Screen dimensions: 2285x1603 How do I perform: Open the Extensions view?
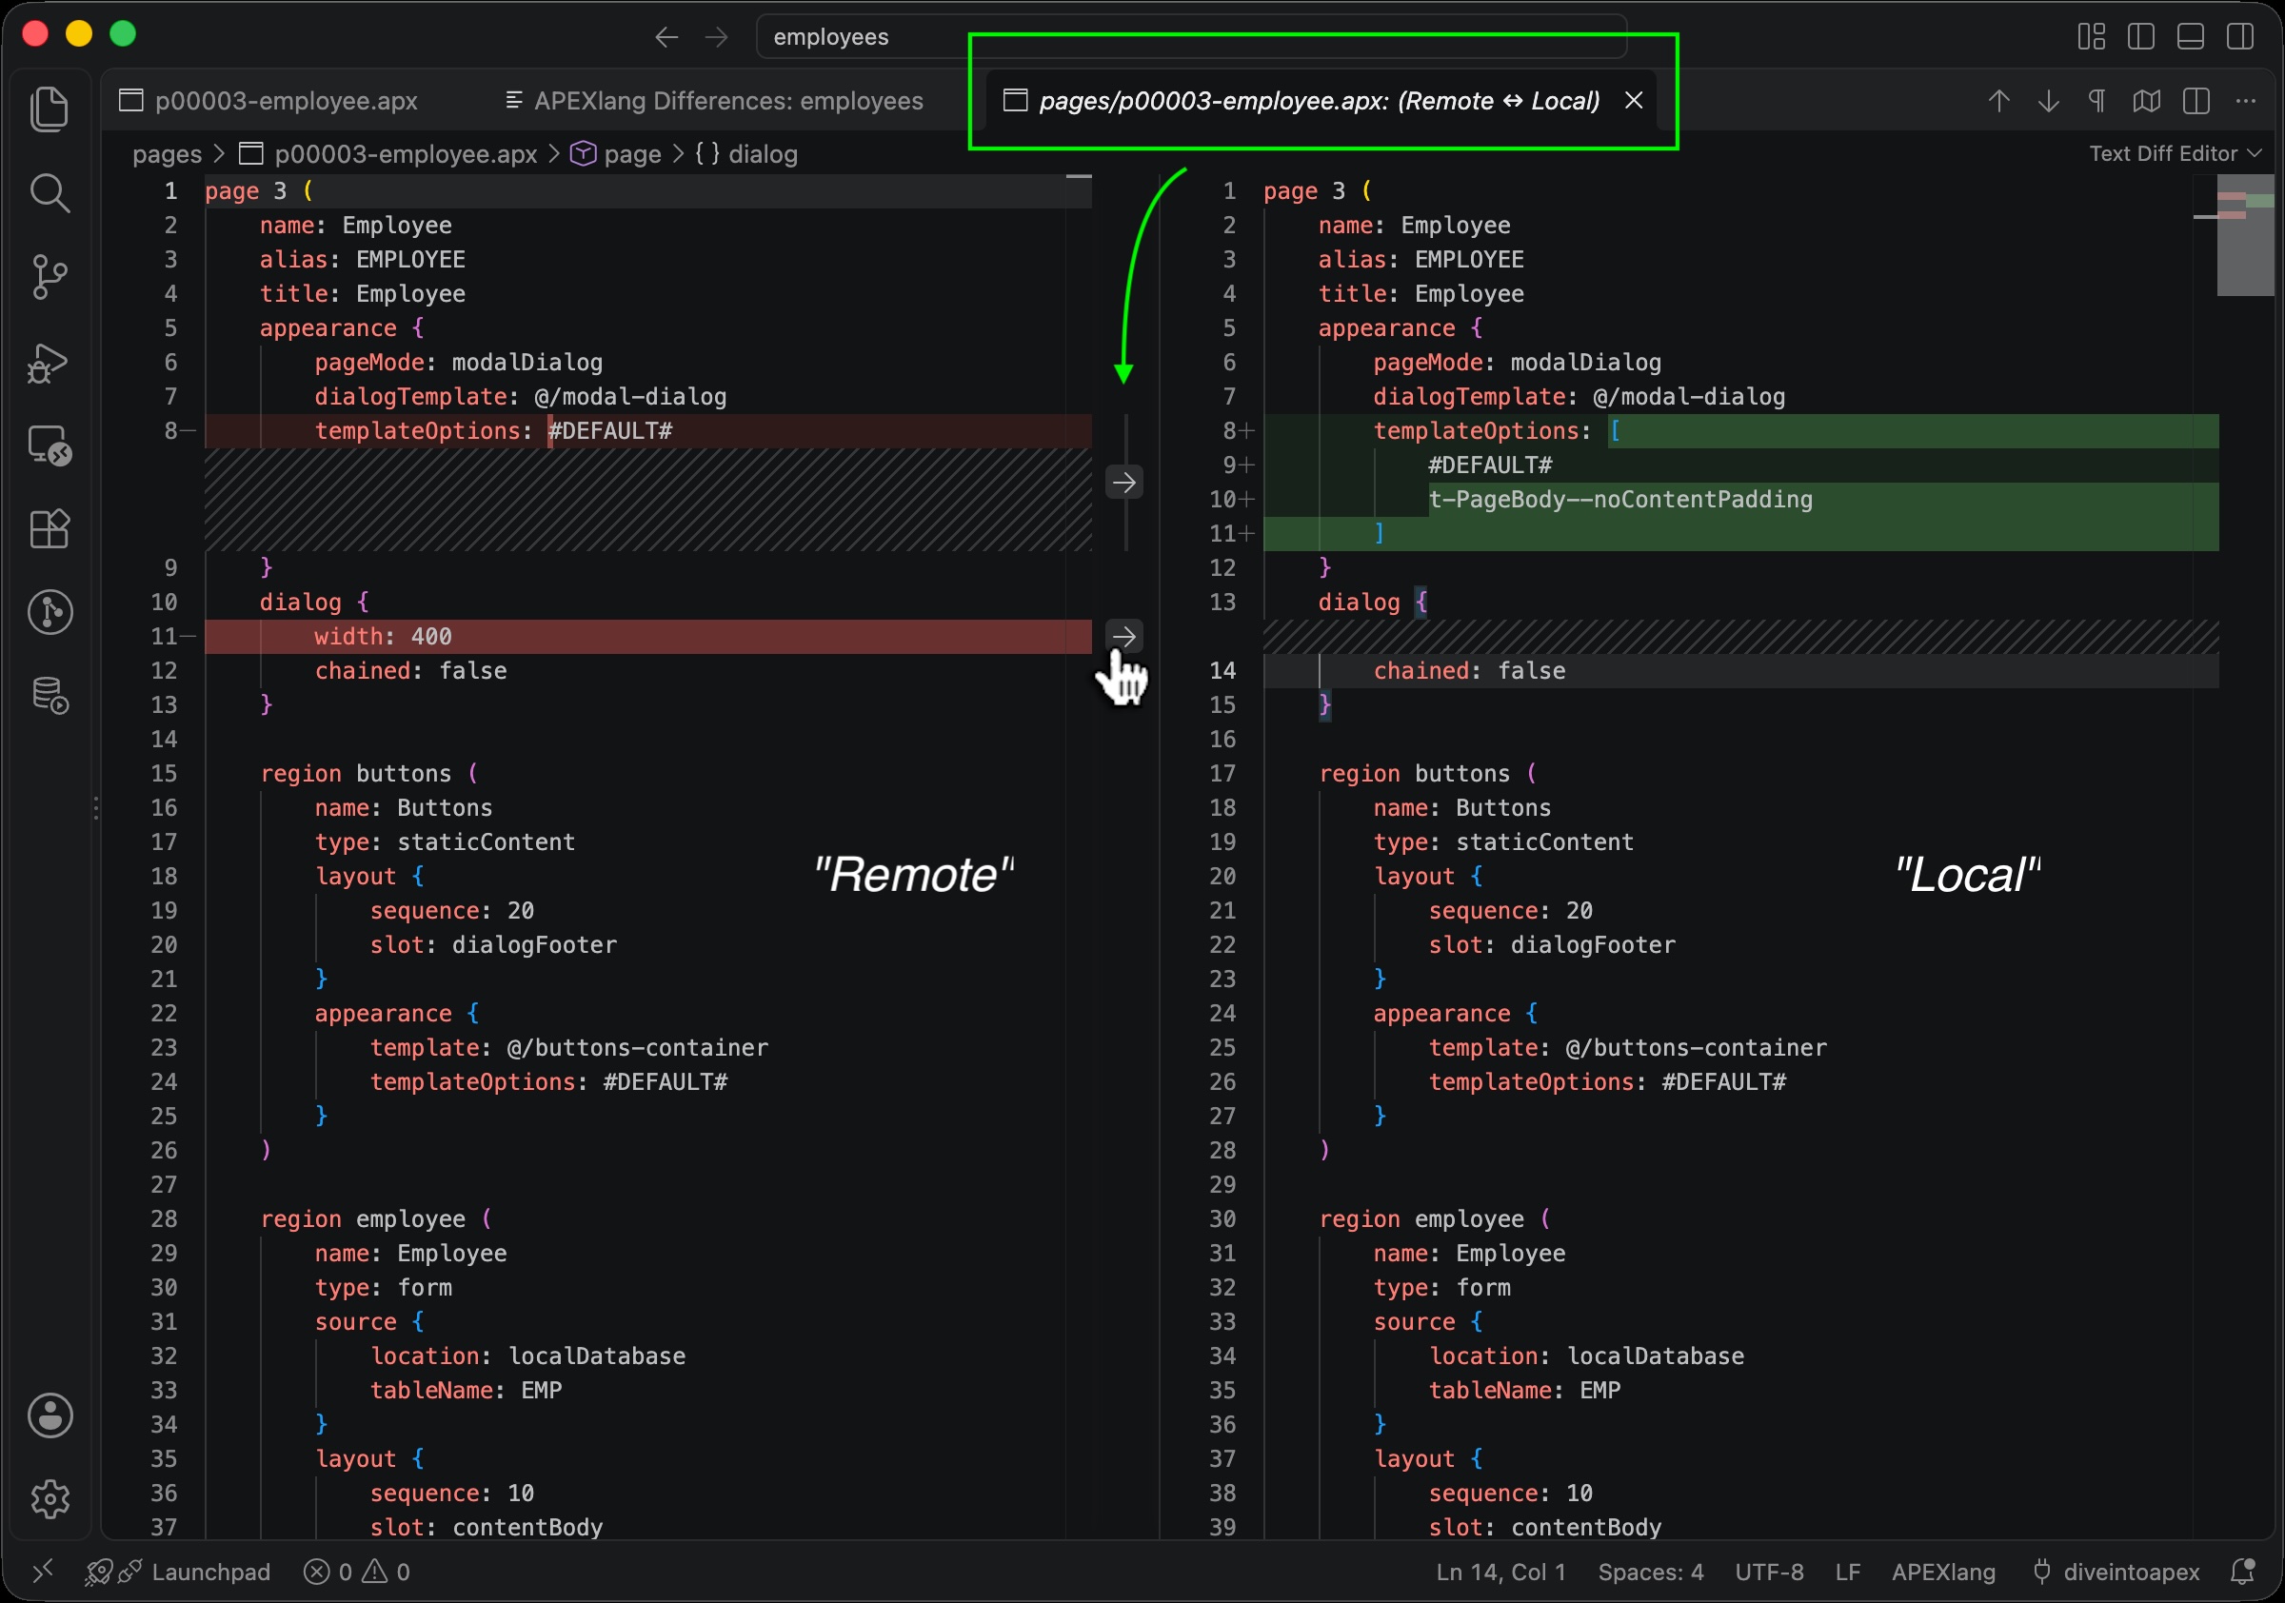coord(49,528)
